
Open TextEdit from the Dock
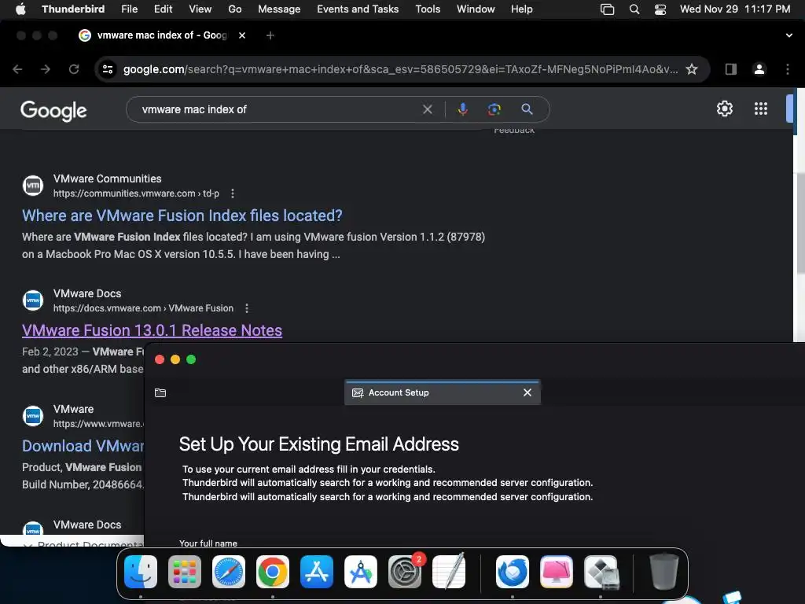(449, 572)
